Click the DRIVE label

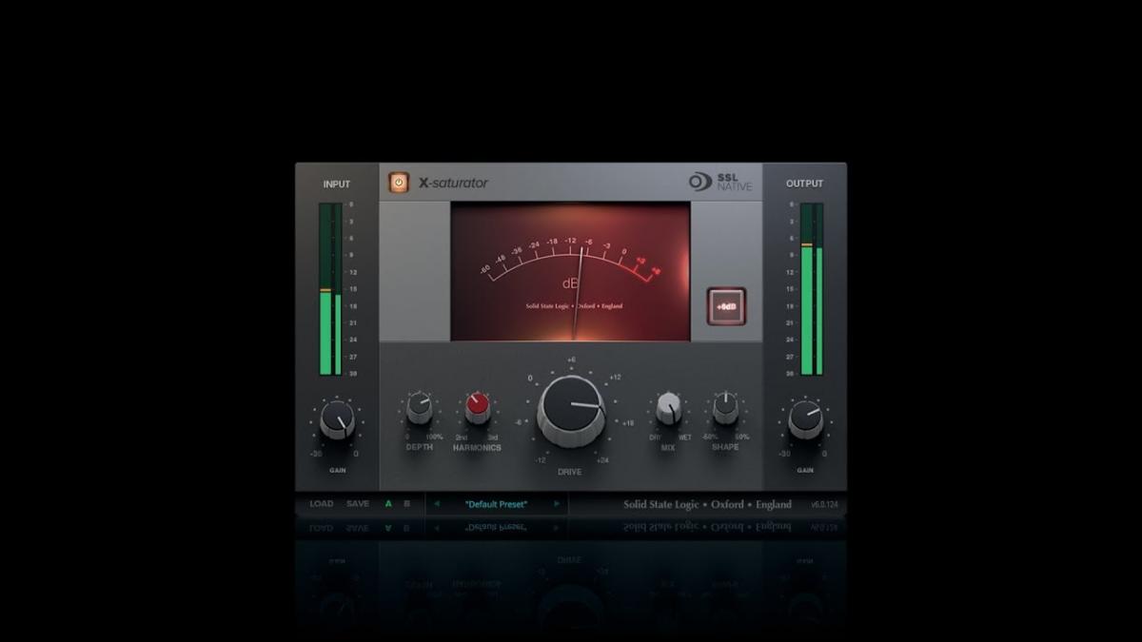[570, 472]
